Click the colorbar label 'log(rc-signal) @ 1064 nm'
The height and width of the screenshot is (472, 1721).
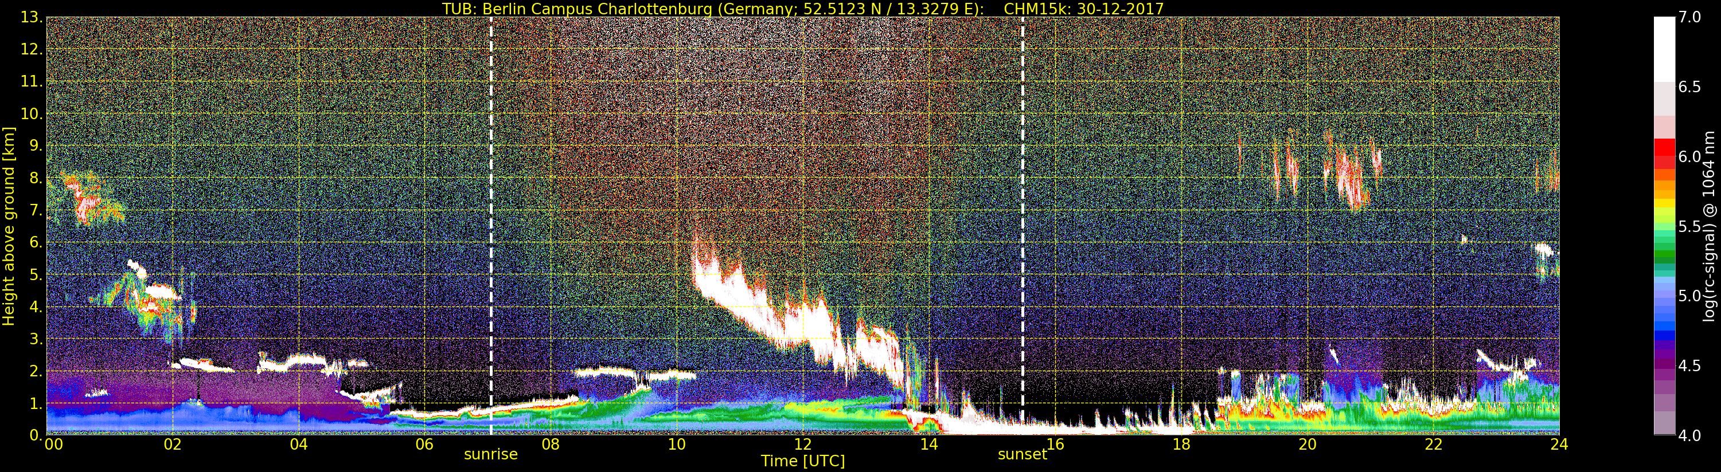(1710, 226)
